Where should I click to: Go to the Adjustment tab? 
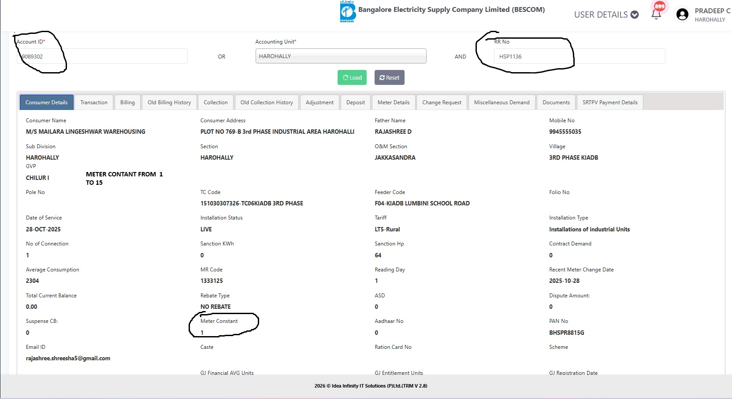pos(320,102)
